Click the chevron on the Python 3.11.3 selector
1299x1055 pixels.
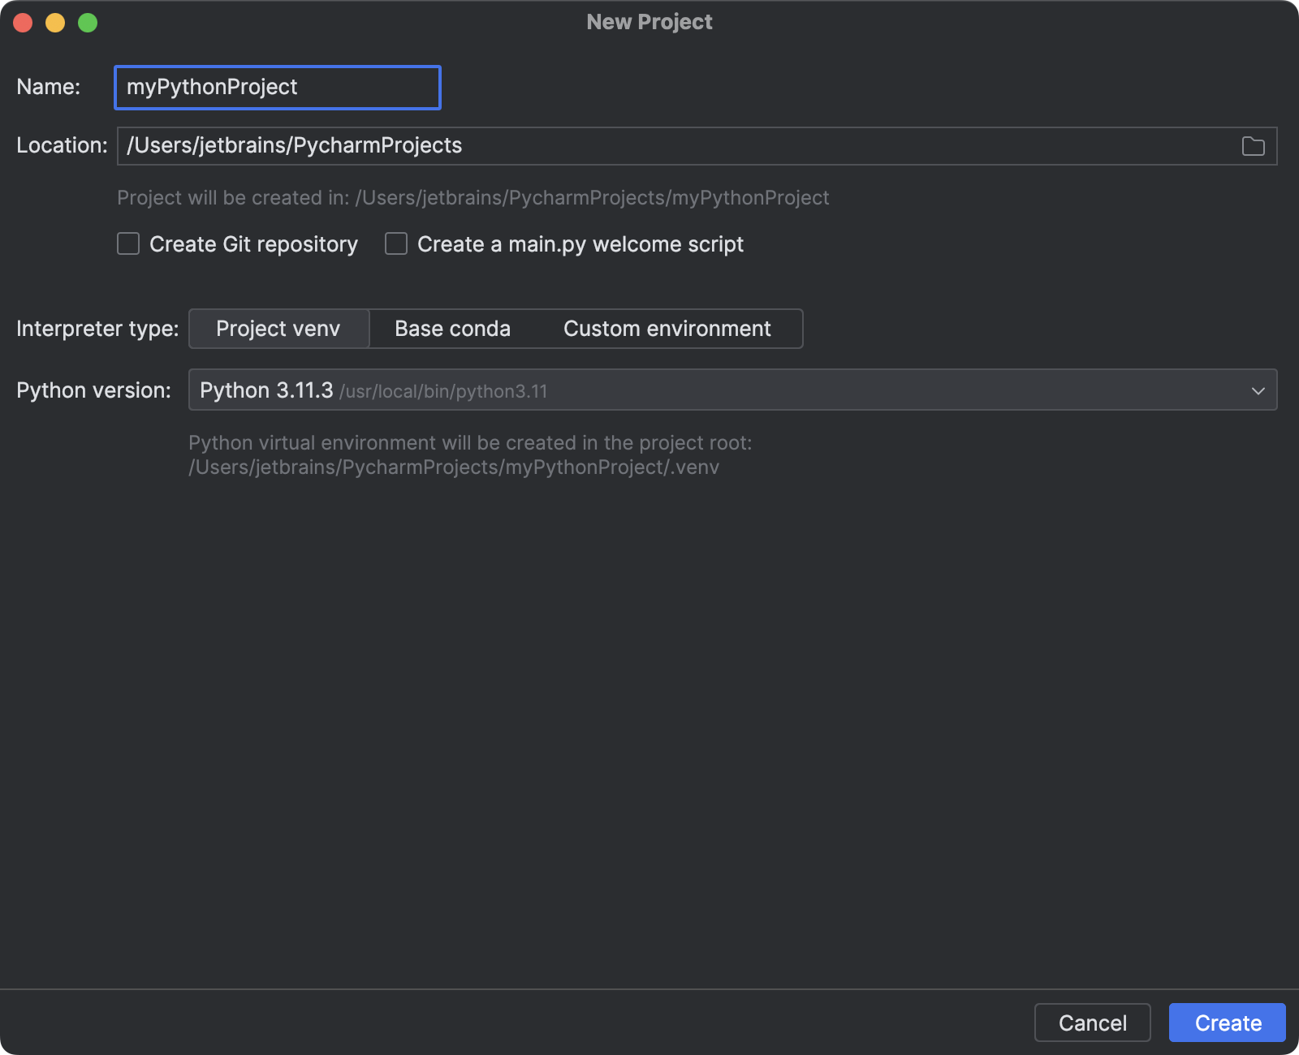coord(1257,390)
